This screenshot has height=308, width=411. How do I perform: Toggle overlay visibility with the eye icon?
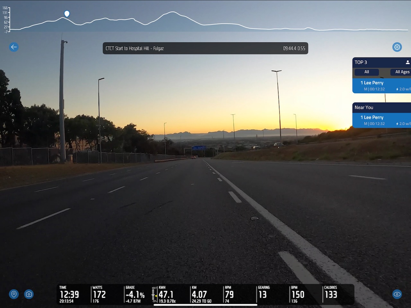[x=397, y=294]
